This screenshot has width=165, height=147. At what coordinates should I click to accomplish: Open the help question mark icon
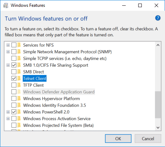pos(158,18)
